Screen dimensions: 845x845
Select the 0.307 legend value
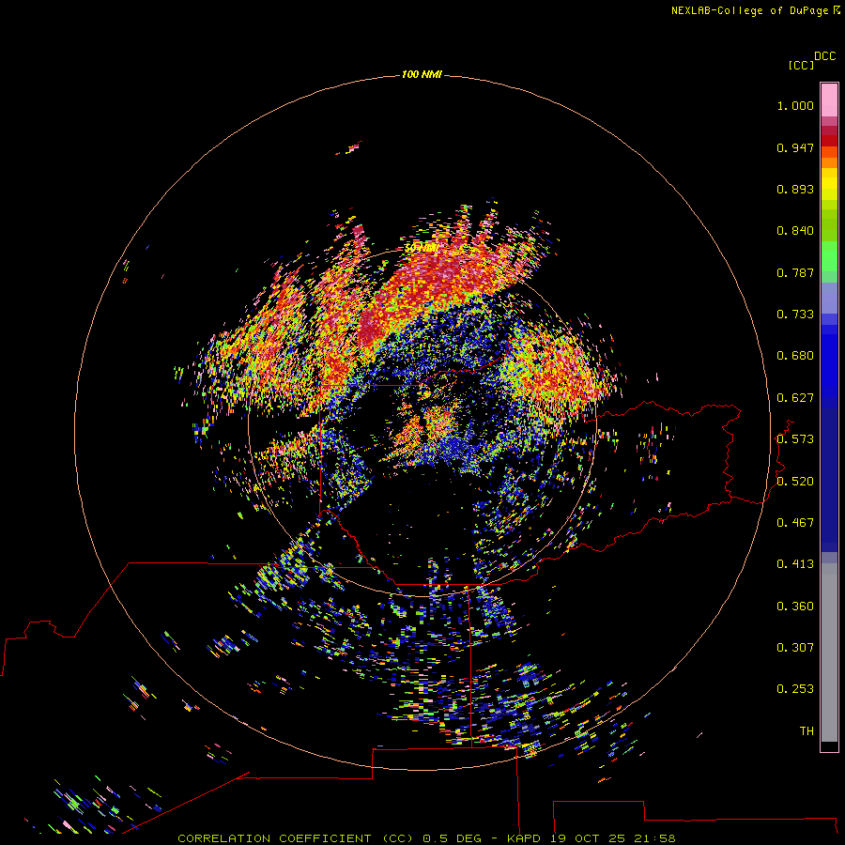[x=795, y=648]
